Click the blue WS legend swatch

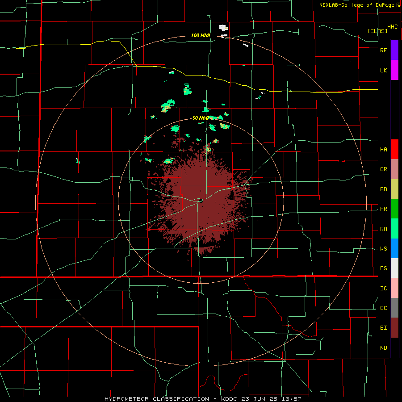pos(394,248)
